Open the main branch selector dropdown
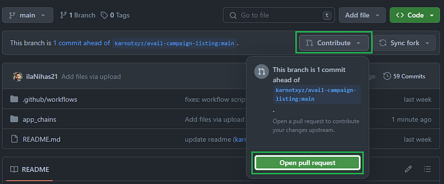444x184 pixels. click(27, 15)
